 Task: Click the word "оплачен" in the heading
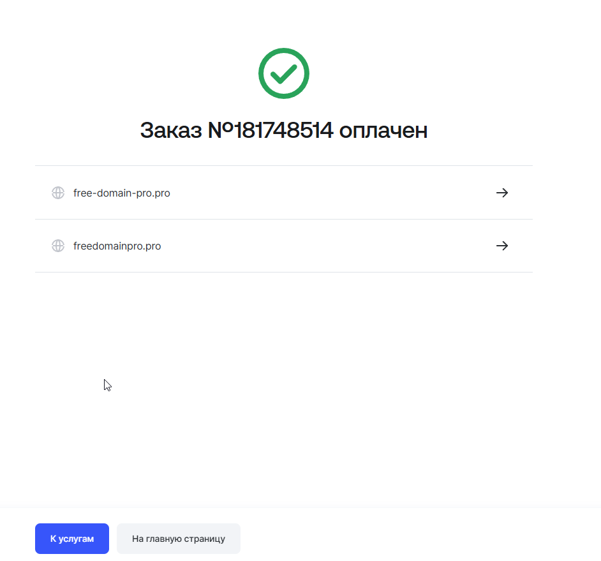[383, 130]
